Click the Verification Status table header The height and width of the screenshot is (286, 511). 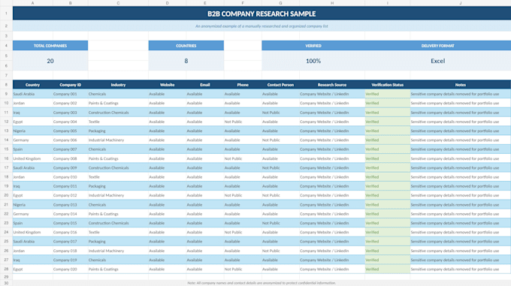coord(388,85)
